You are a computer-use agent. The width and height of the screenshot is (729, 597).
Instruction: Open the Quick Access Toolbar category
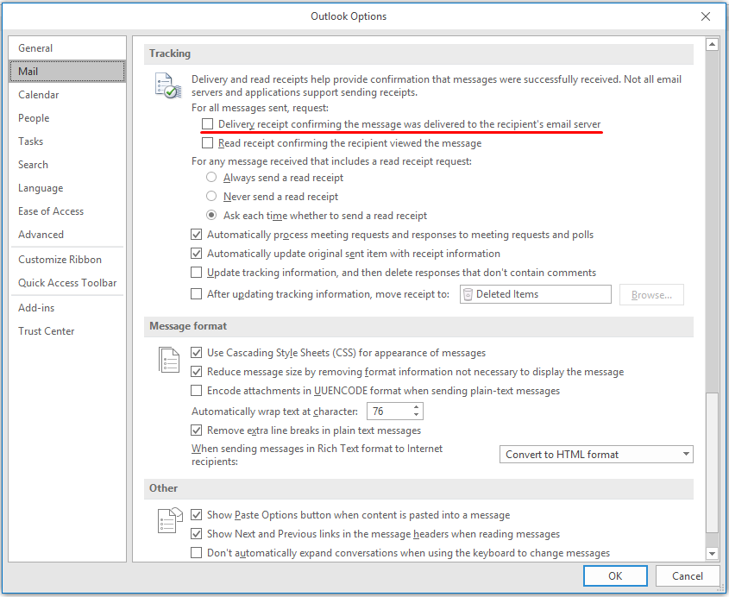tap(67, 283)
